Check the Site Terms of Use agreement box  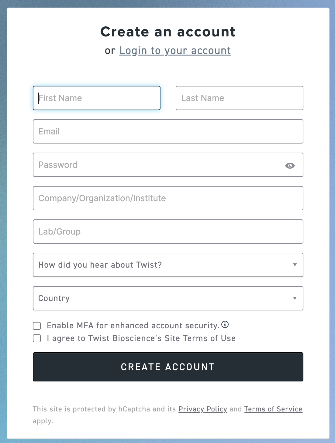click(37, 338)
